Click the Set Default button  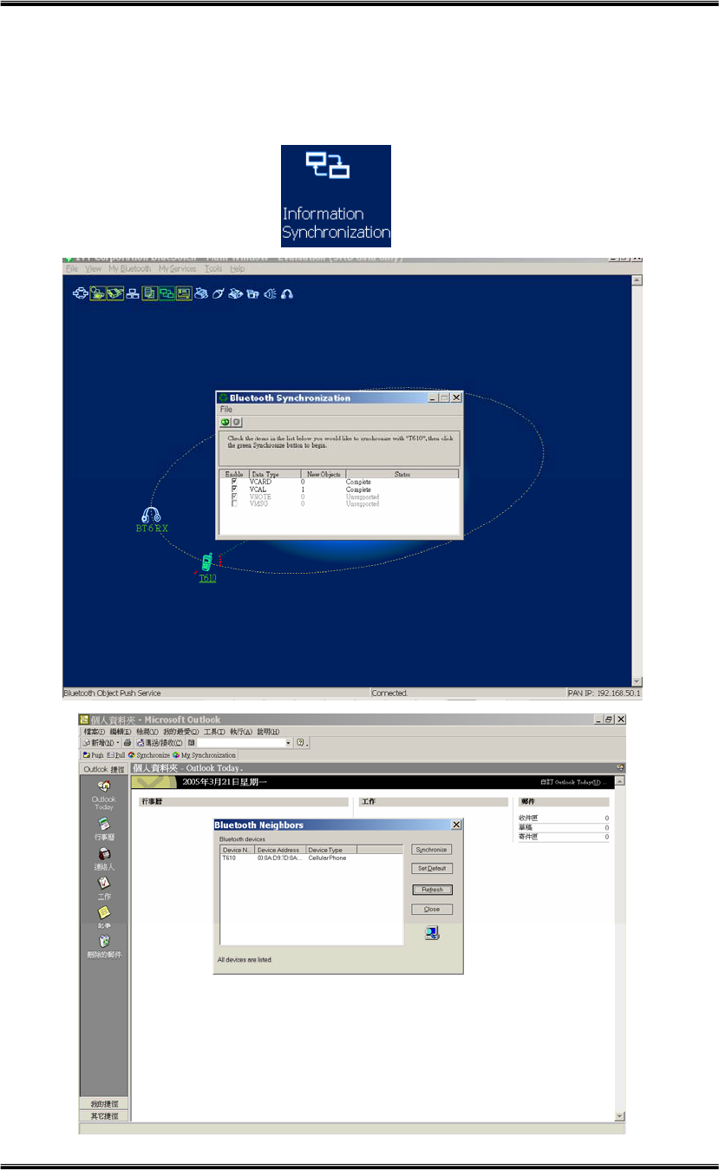[432, 869]
